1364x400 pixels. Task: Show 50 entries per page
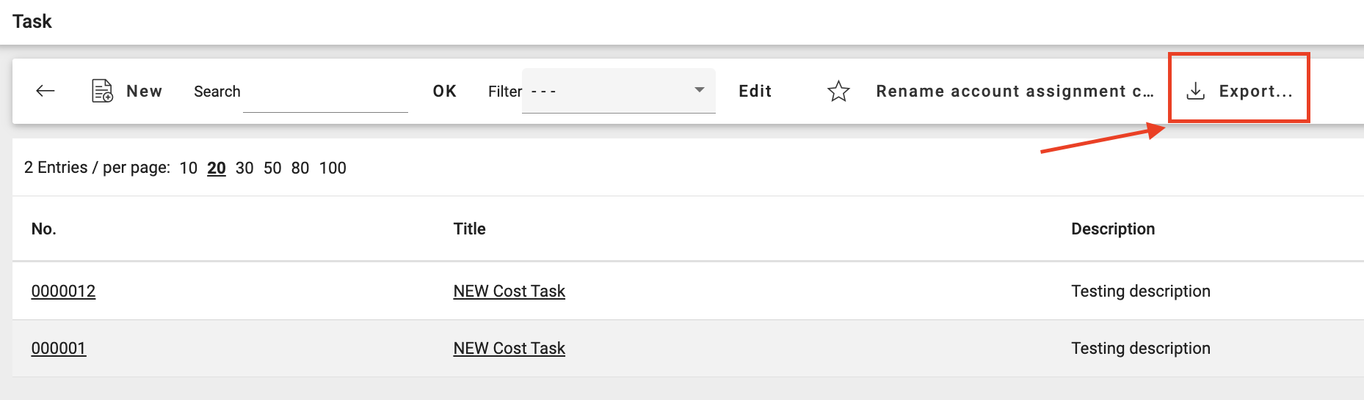(x=272, y=168)
